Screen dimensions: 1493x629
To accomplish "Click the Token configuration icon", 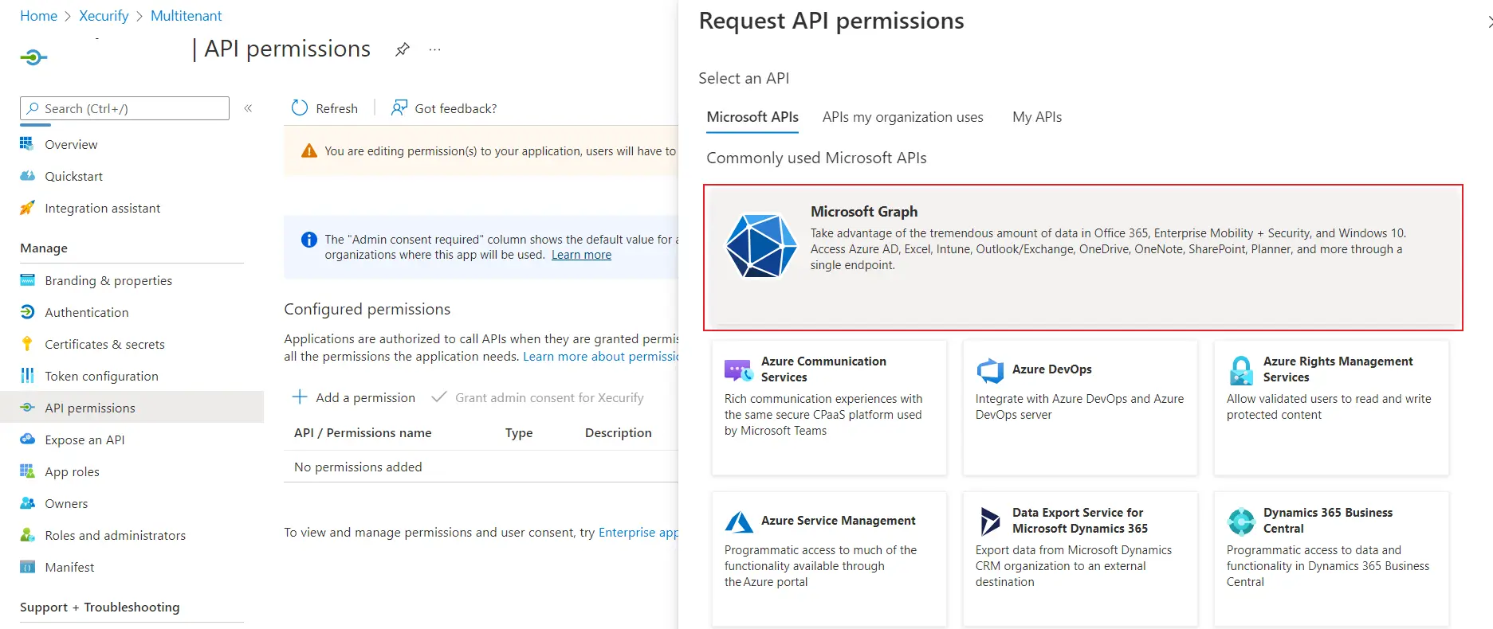I will coord(27,376).
